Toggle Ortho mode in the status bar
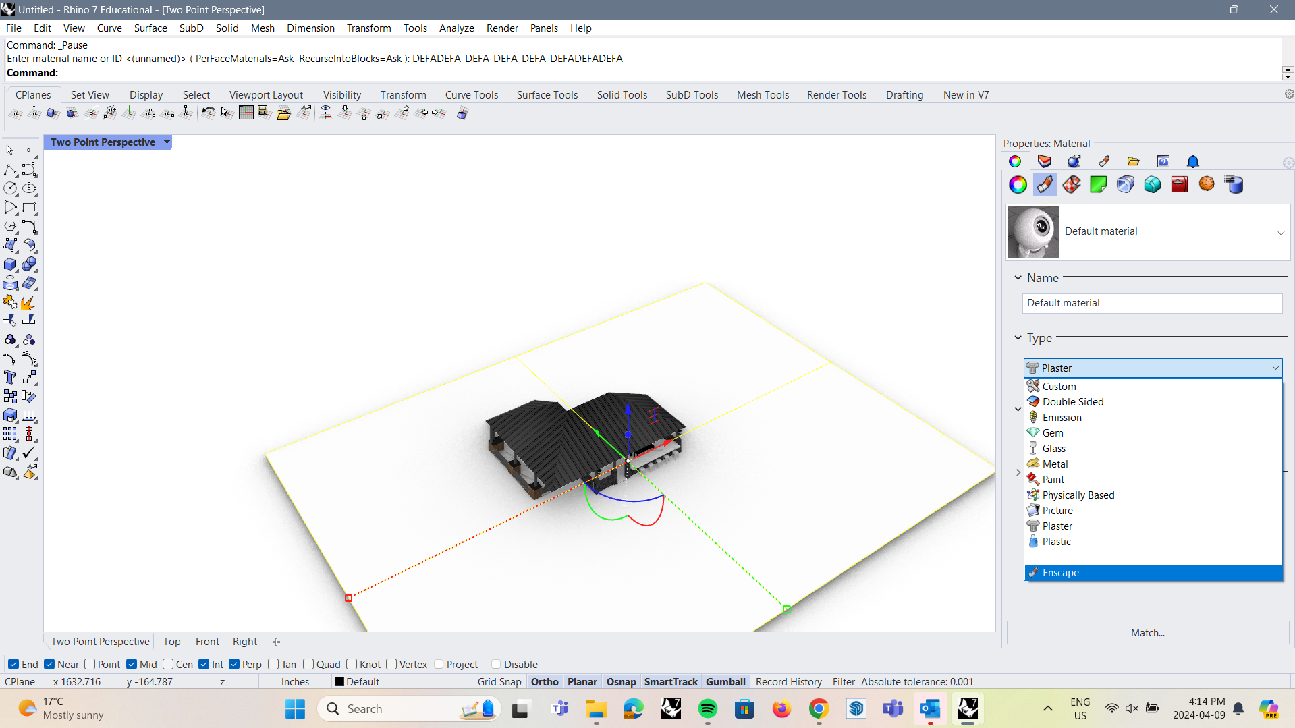The height and width of the screenshot is (728, 1295). click(545, 682)
